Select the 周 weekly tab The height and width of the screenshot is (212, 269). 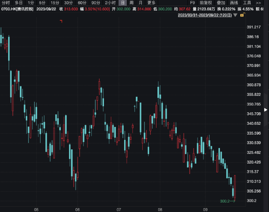pos(131,3)
